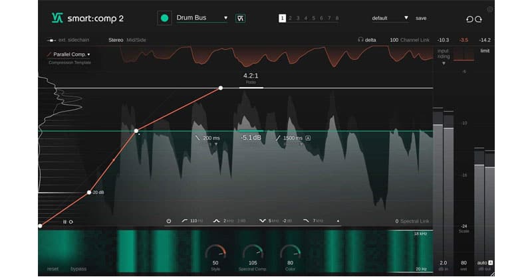Screen dimensions: 532x277
Task: Click the sonible logo next to smart:comp 2
Action: click(x=57, y=18)
